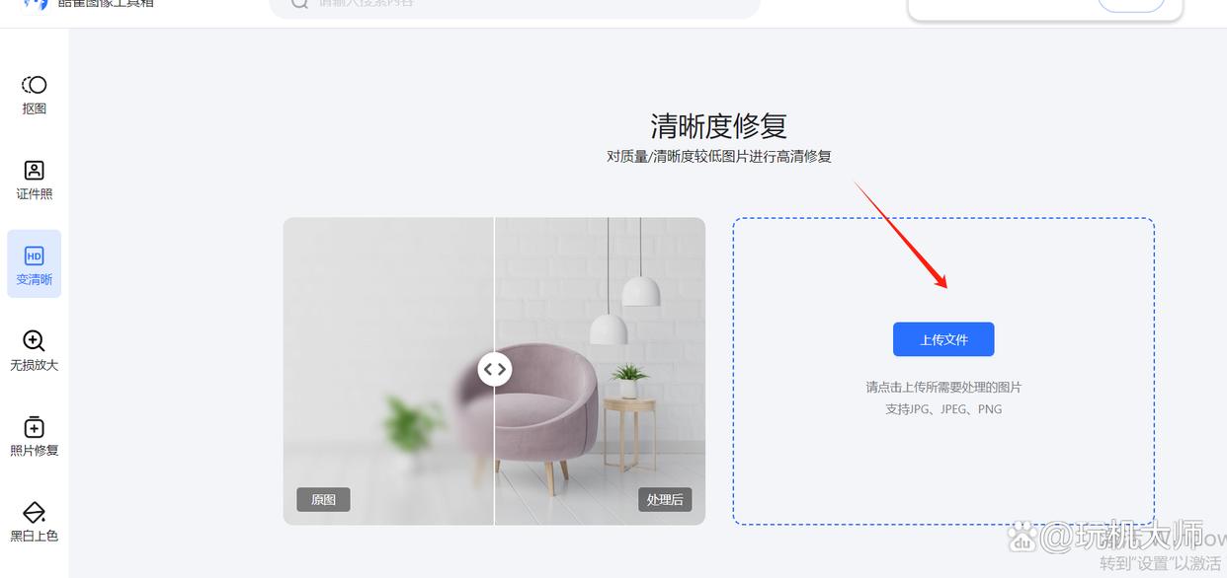Select the 照片修复 photo repair icon
Image resolution: width=1227 pixels, height=578 pixels.
tap(34, 427)
